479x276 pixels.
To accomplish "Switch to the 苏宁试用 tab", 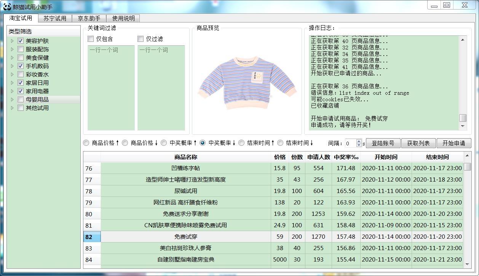I will click(x=55, y=18).
